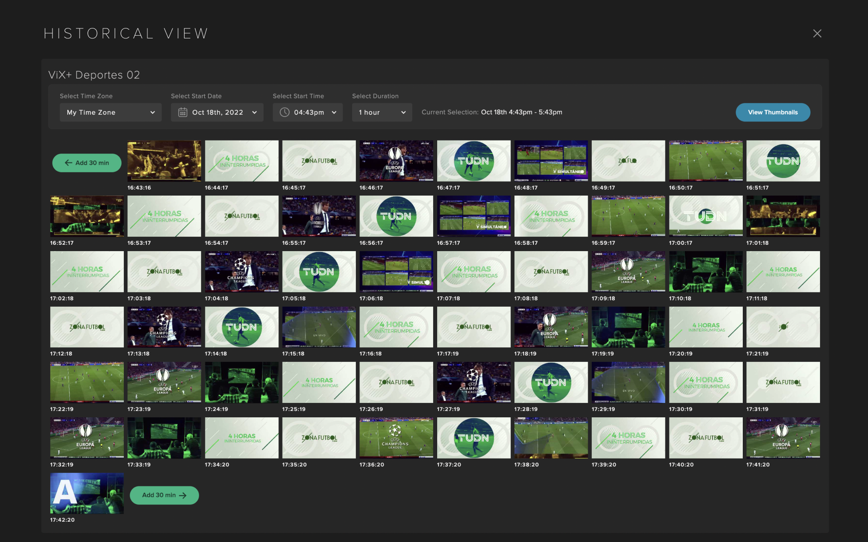The image size is (868, 542).
Task: Open the TUDN thumbnail at 16:56:17
Action: click(396, 216)
